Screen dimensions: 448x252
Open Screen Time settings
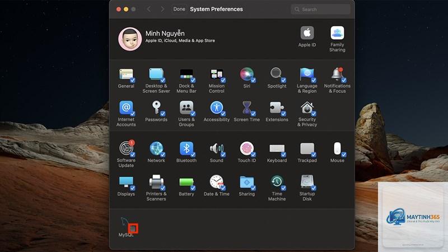(x=247, y=108)
